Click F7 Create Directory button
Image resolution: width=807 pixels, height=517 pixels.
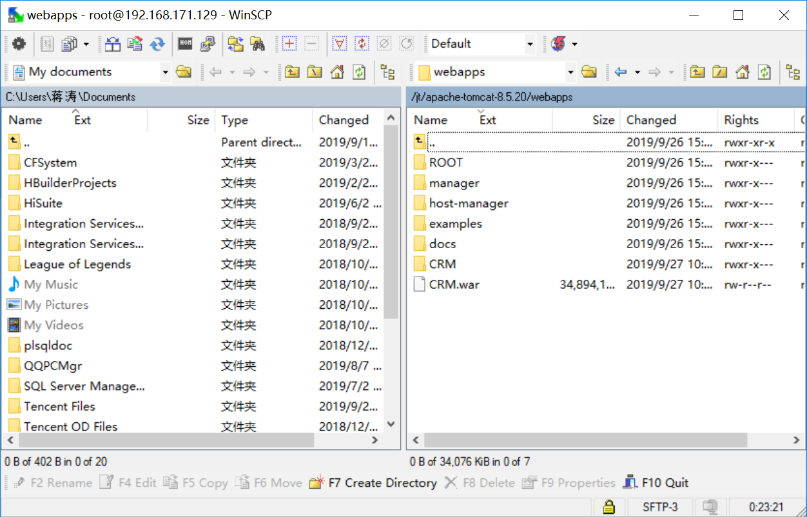[373, 483]
